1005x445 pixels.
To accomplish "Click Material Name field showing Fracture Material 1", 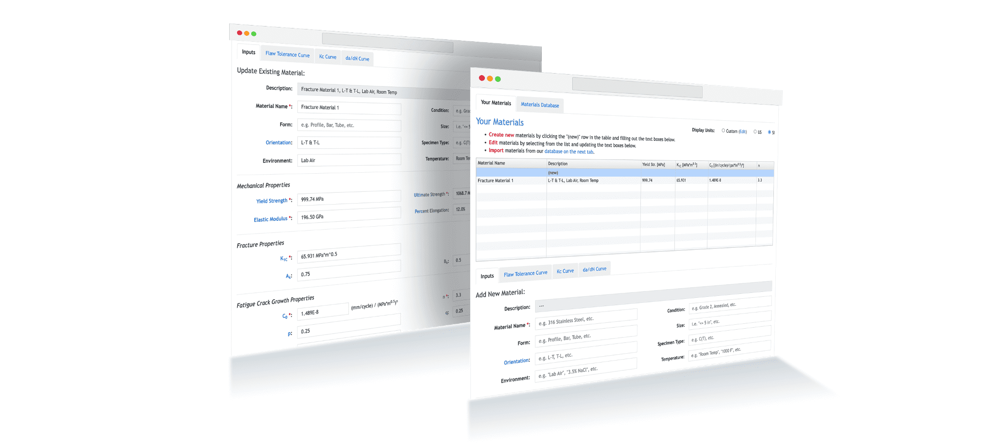I will click(x=349, y=108).
